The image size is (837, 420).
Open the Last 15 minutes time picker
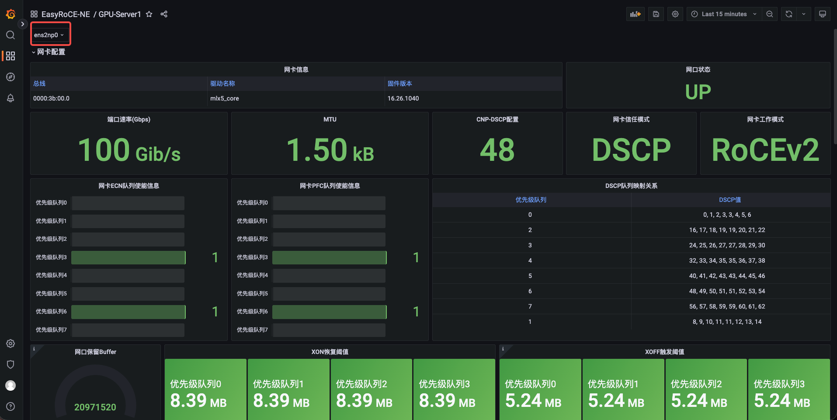(x=724, y=14)
